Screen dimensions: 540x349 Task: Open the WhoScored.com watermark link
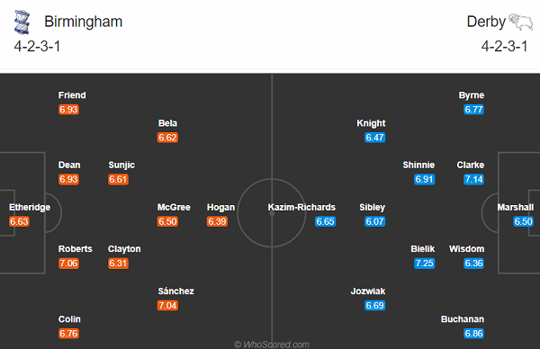pos(272,345)
